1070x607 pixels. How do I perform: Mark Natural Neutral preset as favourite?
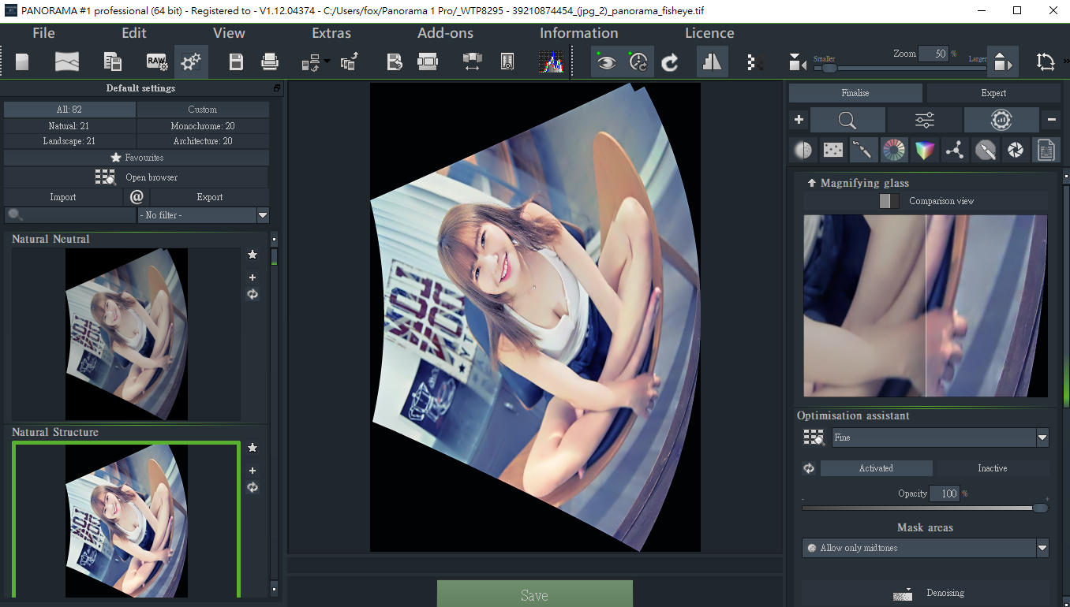coord(253,255)
